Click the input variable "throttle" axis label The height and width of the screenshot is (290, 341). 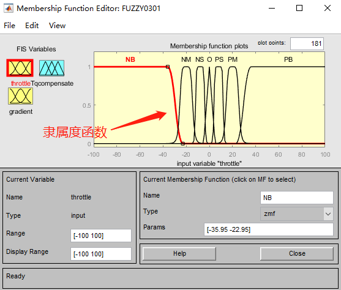(209, 163)
